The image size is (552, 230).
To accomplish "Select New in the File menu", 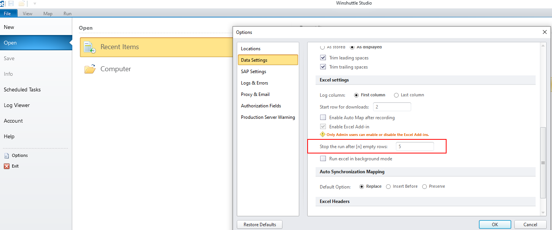I will pos(36,27).
